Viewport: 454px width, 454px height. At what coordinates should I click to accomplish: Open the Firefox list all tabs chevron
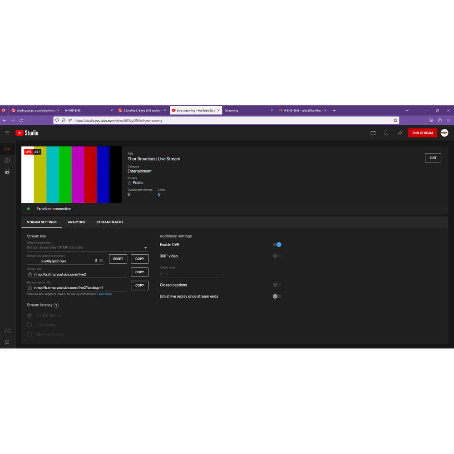[x=407, y=110]
